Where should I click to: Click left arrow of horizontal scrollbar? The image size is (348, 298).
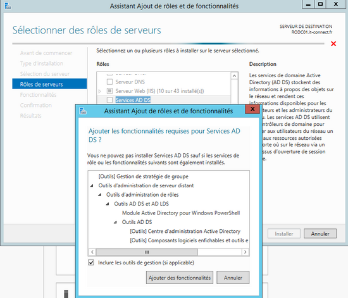pyautogui.click(x=92, y=252)
